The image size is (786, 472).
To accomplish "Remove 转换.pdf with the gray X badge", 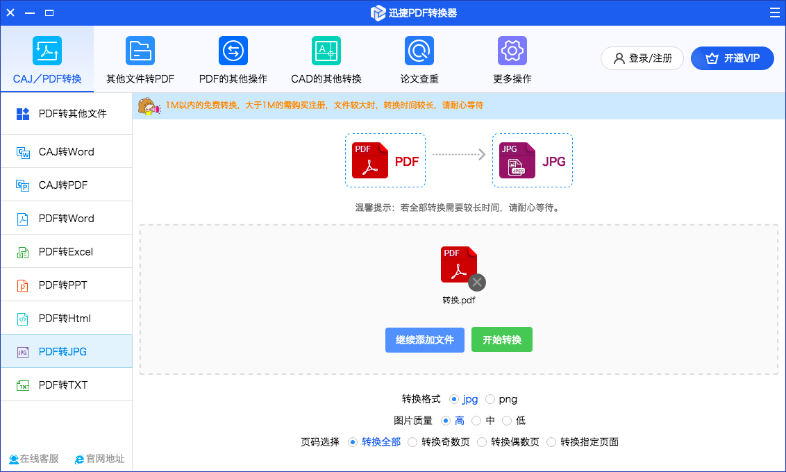I will [477, 283].
